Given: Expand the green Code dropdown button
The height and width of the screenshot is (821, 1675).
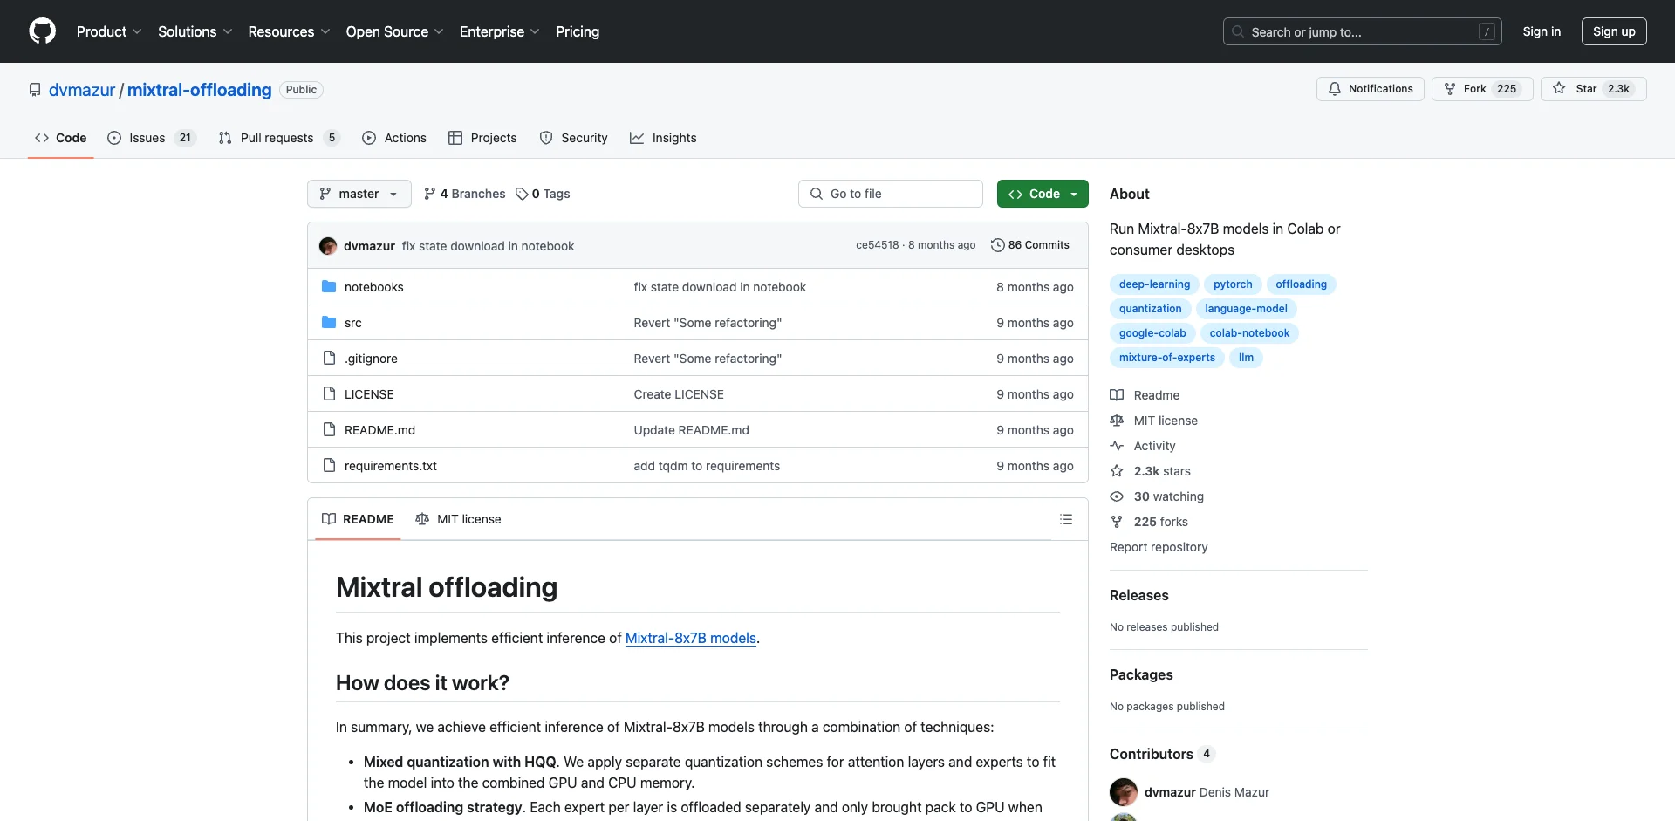Looking at the screenshot, I should (x=1043, y=194).
